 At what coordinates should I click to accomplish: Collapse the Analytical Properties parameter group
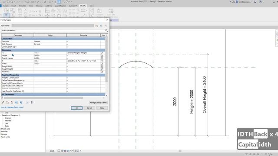pyautogui.click(x=53, y=75)
